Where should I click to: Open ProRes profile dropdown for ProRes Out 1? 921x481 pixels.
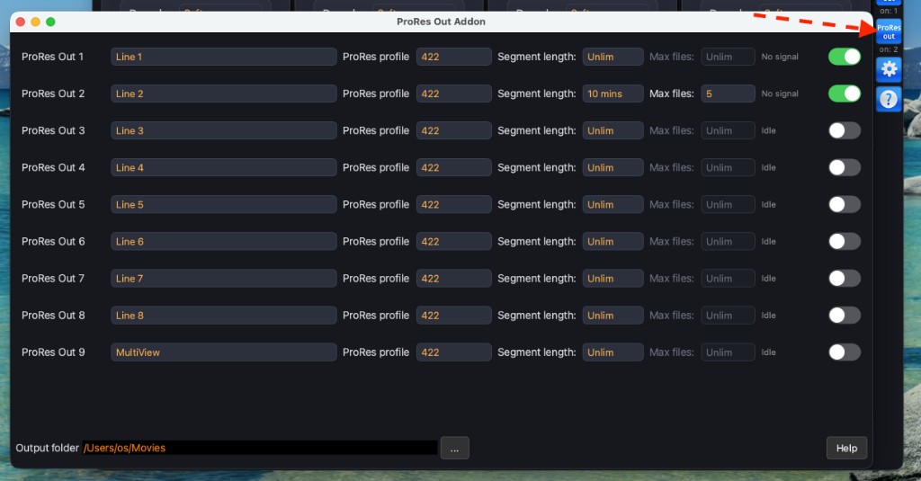(x=454, y=57)
